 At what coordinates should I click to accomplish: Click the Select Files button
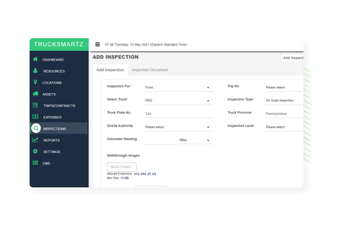(x=122, y=167)
